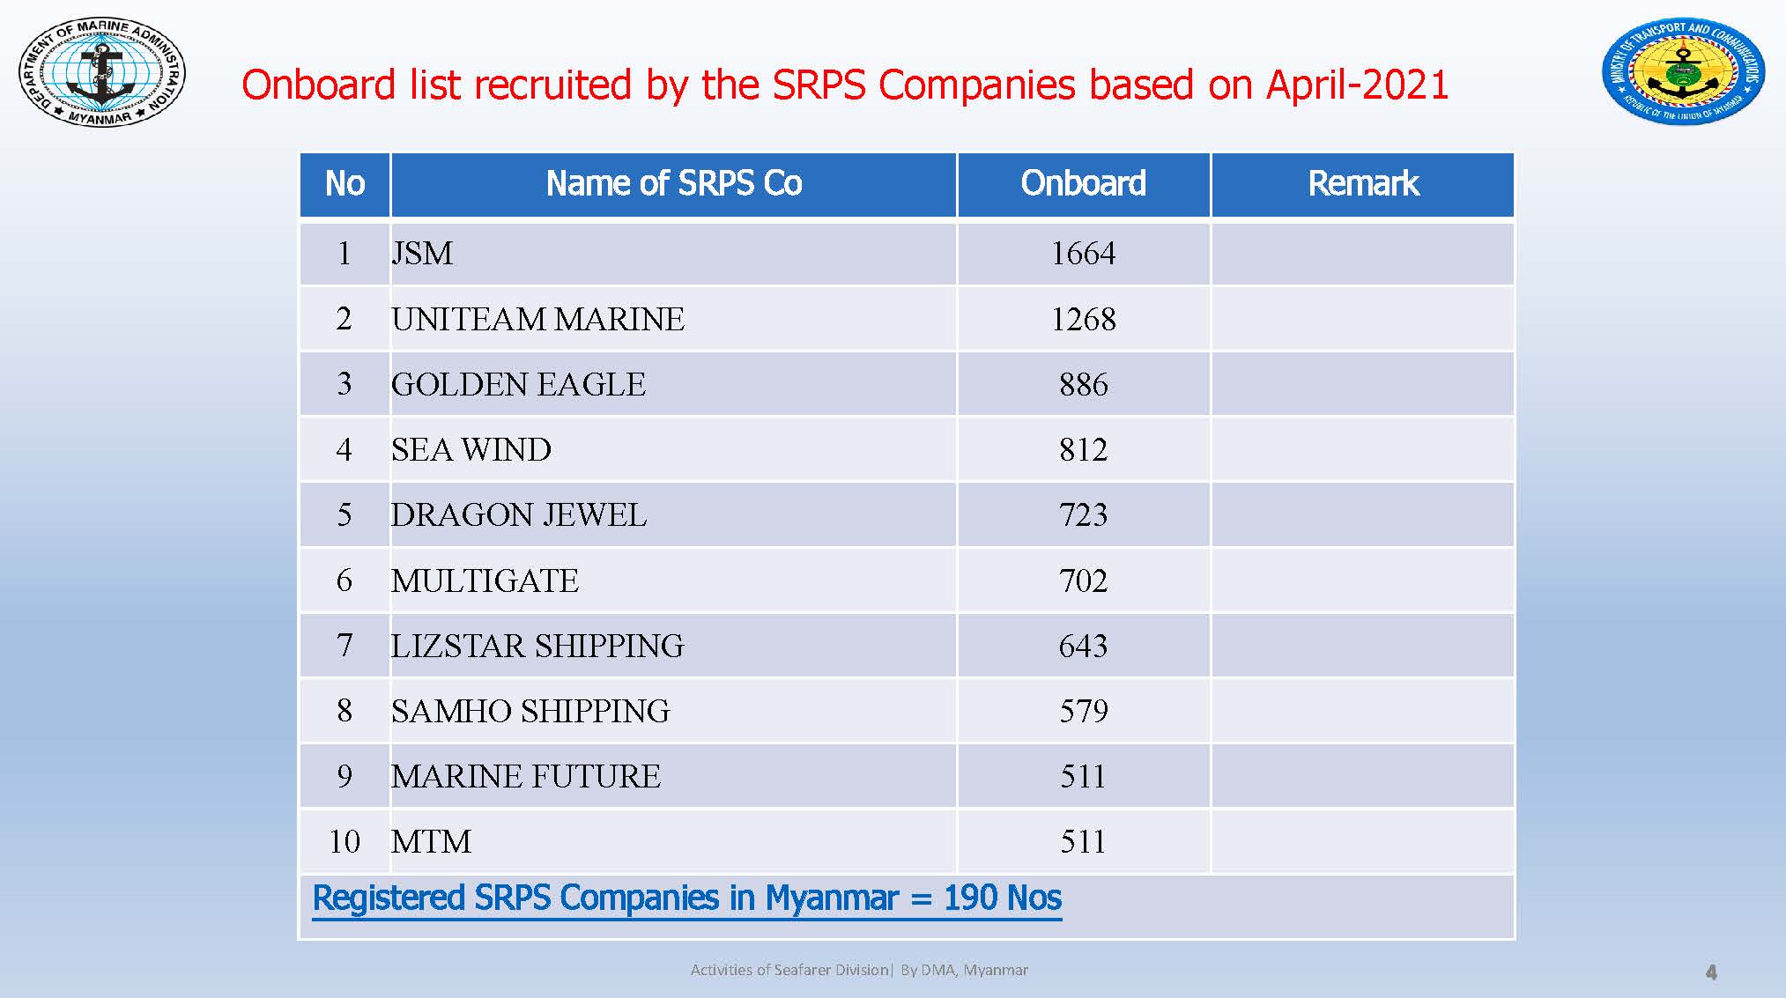Click the "No" column header
The image size is (1786, 998).
pos(345,184)
